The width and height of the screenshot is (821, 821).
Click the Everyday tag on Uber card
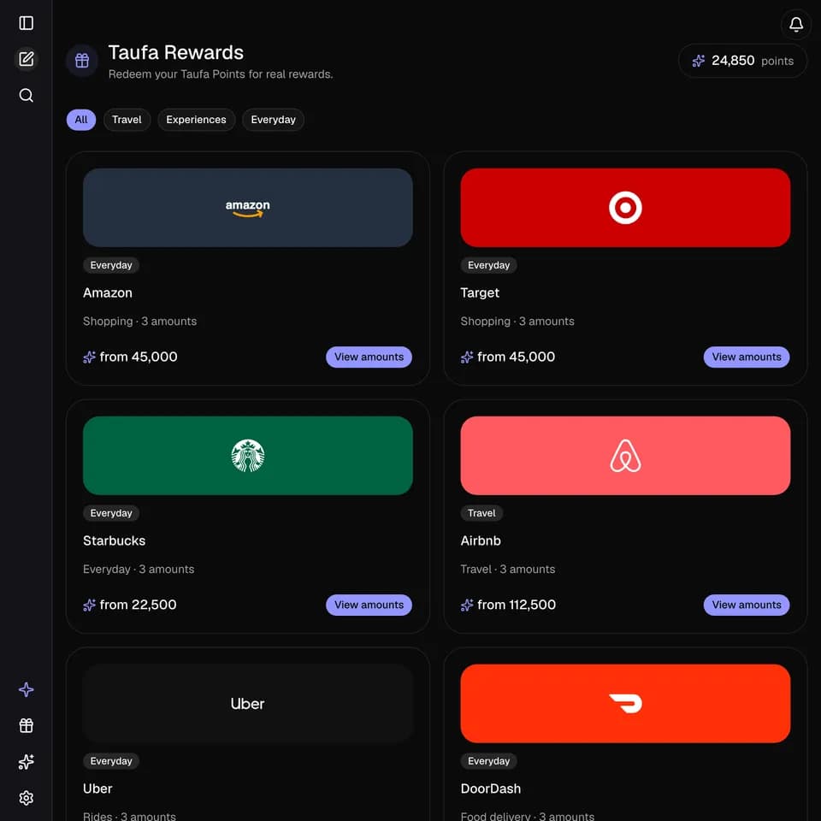click(111, 761)
